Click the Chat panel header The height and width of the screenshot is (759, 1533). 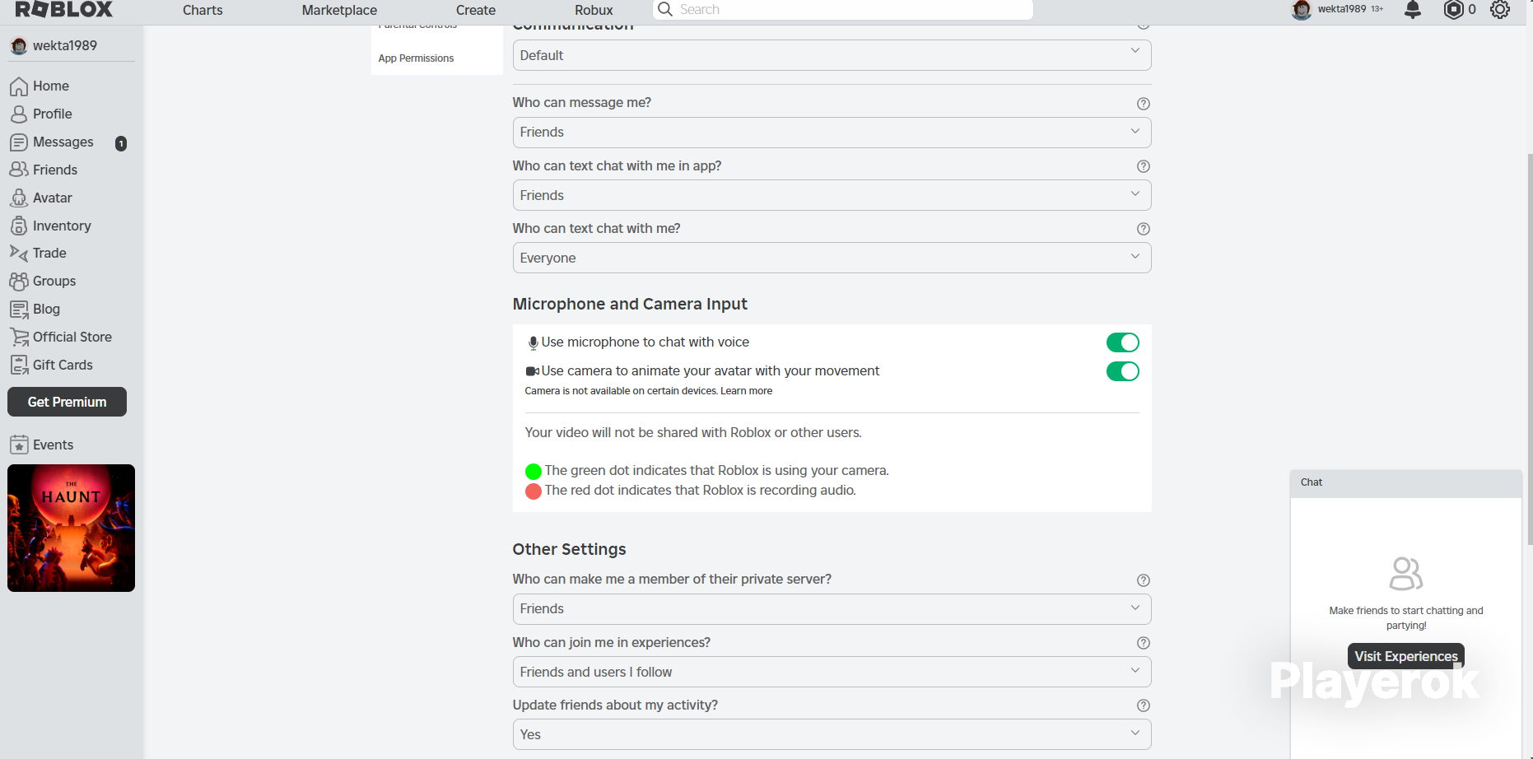pyautogui.click(x=1405, y=483)
